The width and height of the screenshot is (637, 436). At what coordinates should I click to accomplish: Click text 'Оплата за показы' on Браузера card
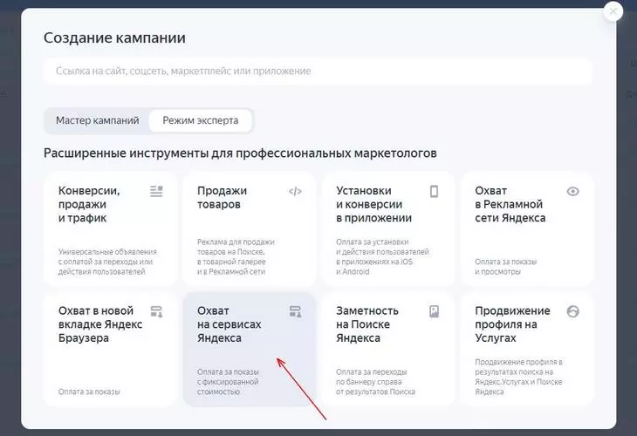point(89,392)
